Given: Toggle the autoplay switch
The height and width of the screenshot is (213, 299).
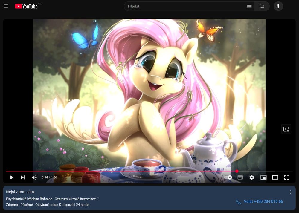Looking at the screenshot, I should click(228, 177).
